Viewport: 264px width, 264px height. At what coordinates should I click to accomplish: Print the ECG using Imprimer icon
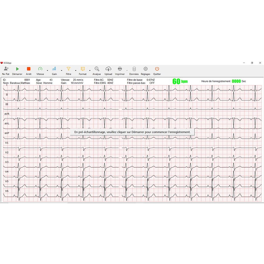120,69
